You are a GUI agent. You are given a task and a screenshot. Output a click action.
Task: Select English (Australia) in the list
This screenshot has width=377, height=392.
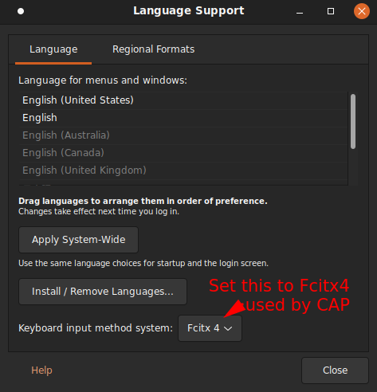(183, 135)
